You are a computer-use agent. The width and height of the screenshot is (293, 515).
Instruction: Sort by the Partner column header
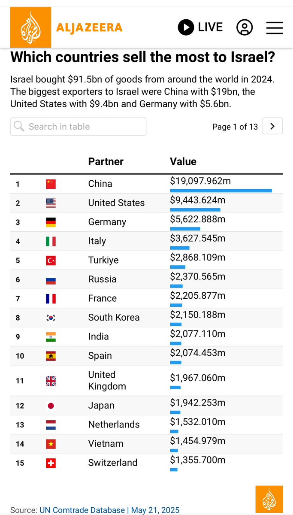(x=106, y=162)
